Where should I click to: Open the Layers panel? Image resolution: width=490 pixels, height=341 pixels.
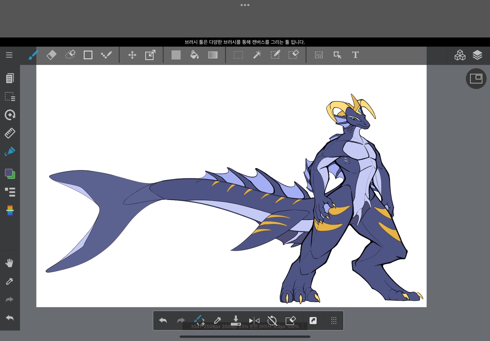(477, 55)
